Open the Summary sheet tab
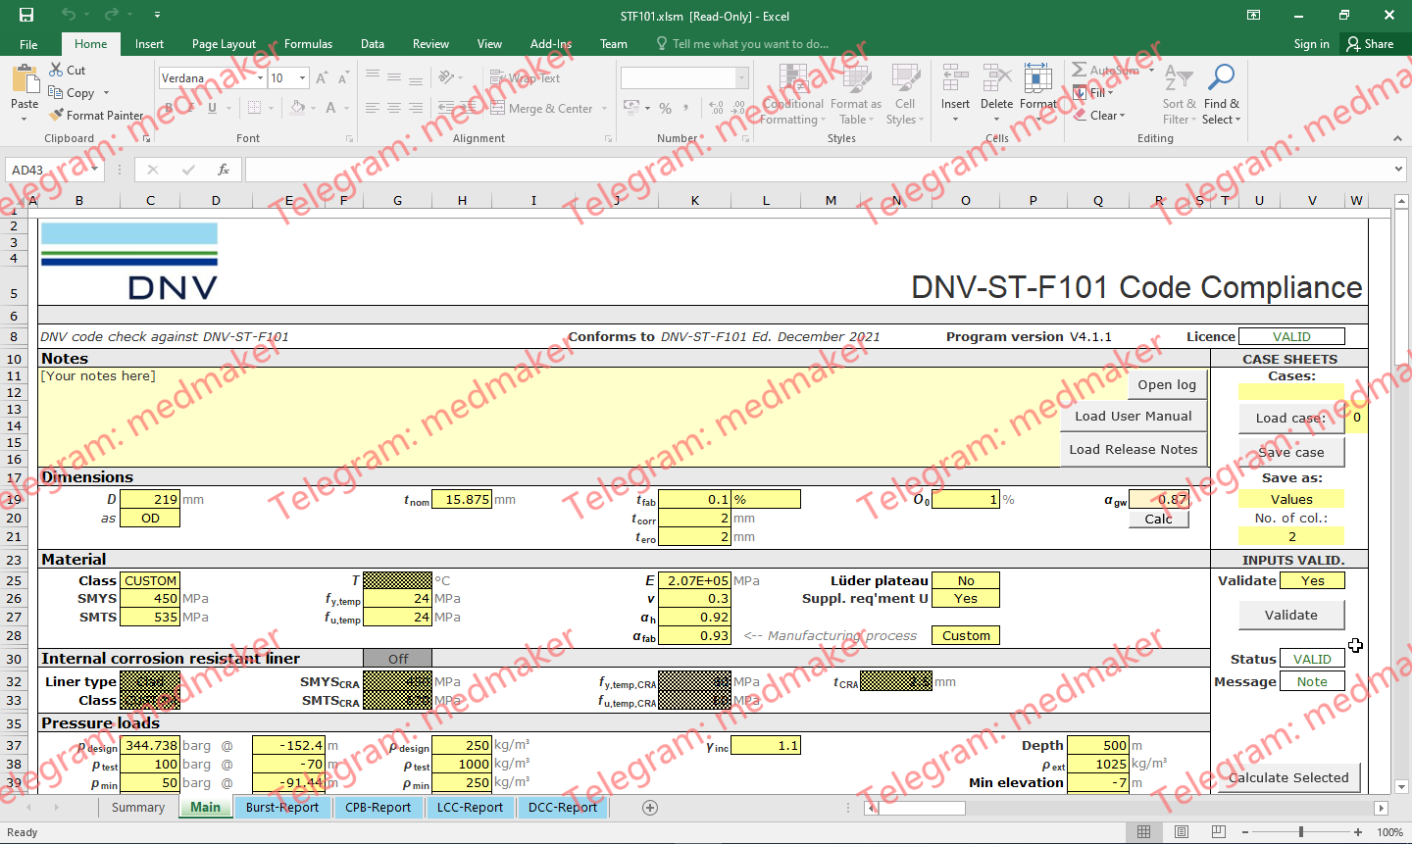Viewport: 1412px width, 844px height. [138, 808]
